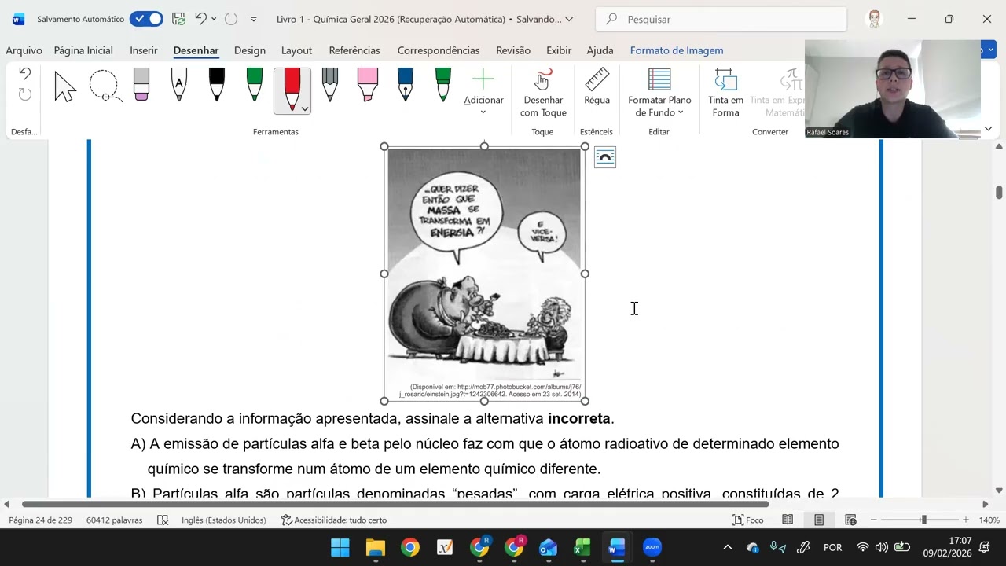
Task: Open the Design tab
Action: [x=250, y=50]
